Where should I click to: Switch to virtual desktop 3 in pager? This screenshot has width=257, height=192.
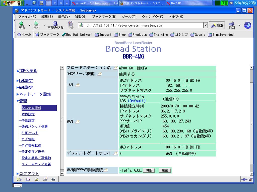point(61,3)
